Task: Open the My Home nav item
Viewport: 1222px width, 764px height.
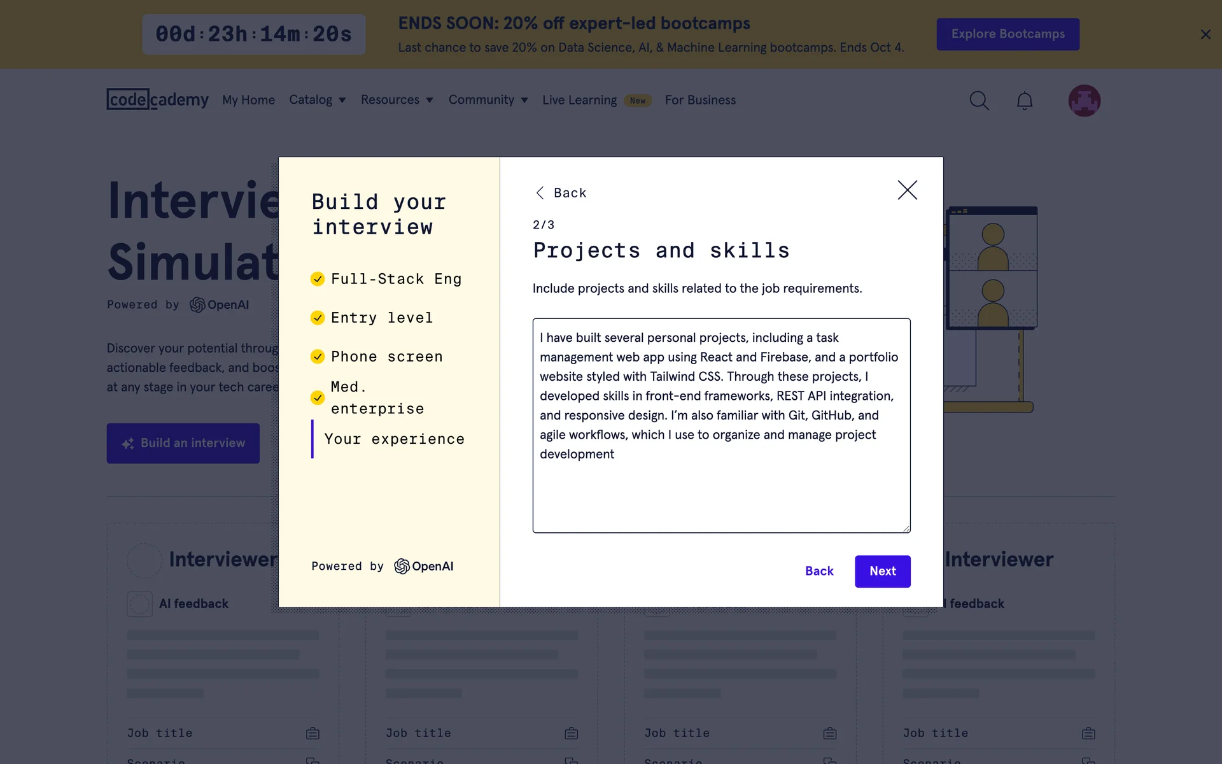Action: 248,100
